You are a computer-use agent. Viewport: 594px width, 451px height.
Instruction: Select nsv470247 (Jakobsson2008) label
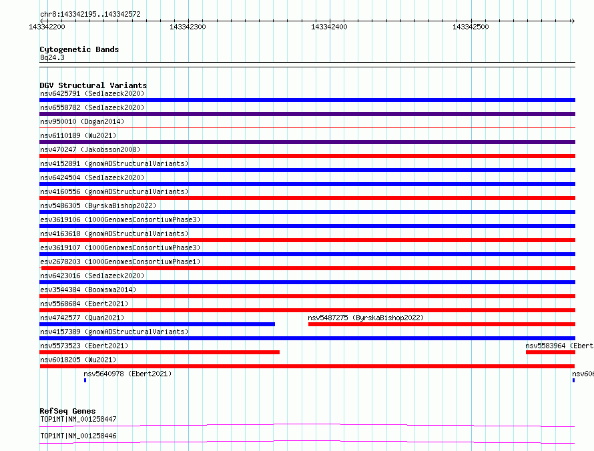tap(90, 149)
